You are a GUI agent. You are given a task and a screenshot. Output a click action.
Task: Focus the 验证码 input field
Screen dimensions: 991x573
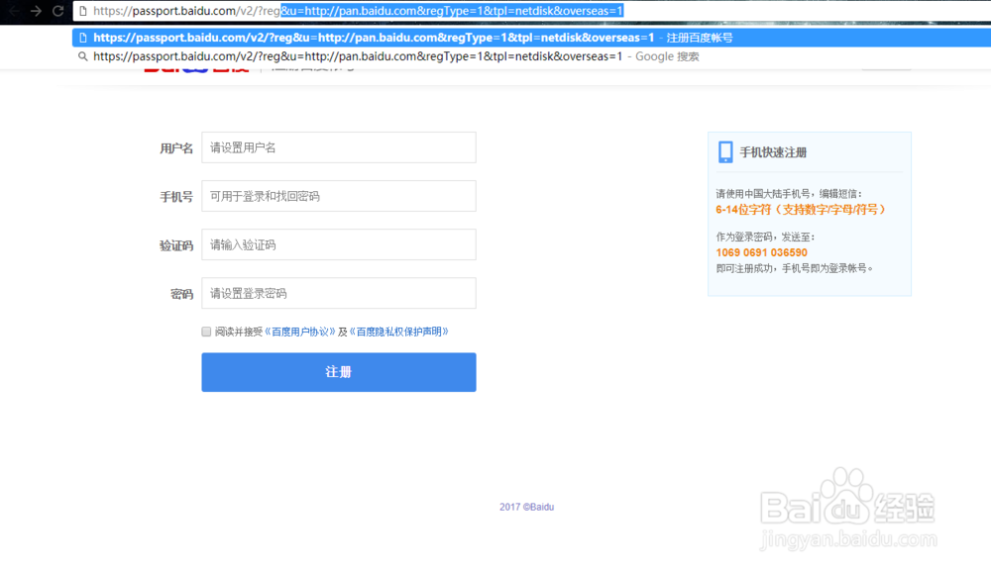tap(339, 244)
